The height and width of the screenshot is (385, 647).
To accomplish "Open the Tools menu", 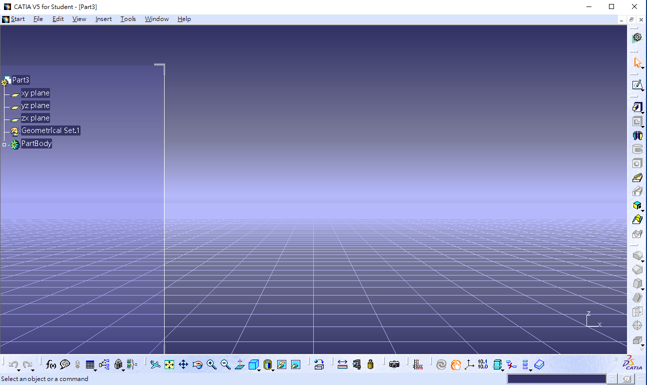I will [128, 19].
